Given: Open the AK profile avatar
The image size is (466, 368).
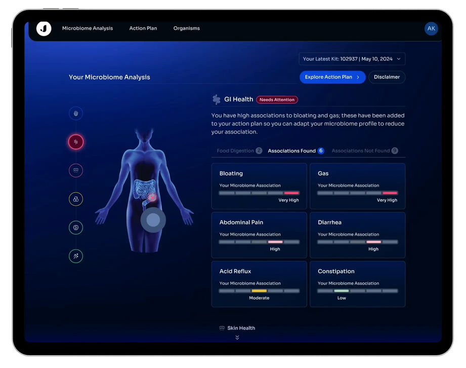Looking at the screenshot, I should [x=431, y=29].
